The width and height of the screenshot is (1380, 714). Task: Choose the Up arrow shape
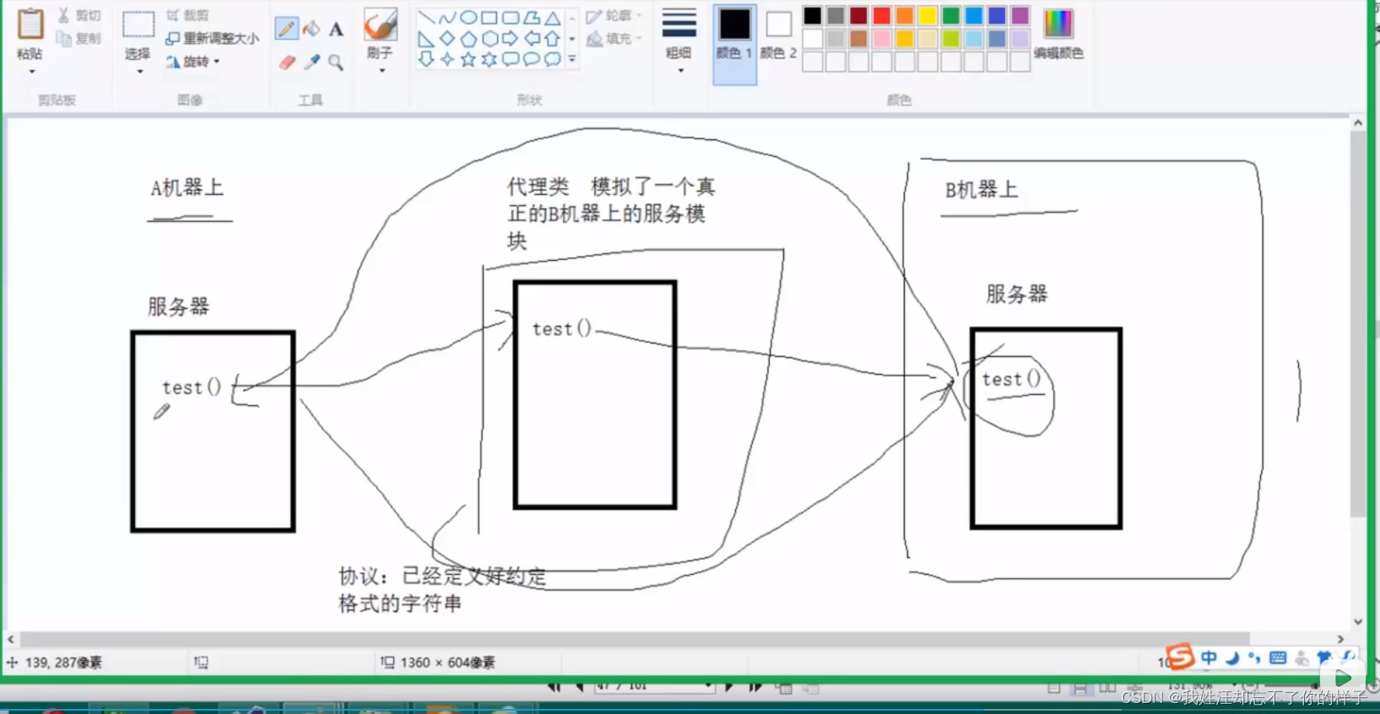pyautogui.click(x=552, y=39)
